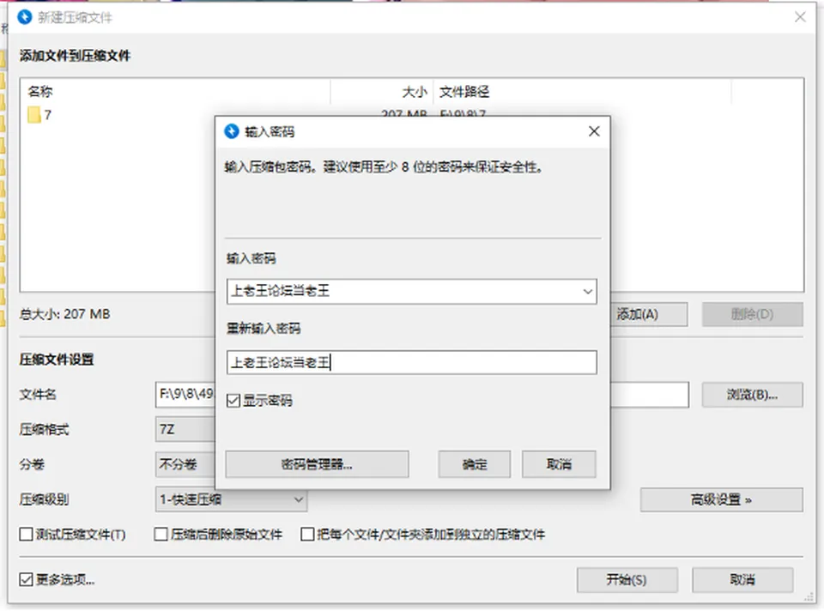Close the 输入密码 dialog with X
This screenshot has width=824, height=611.
pos(594,131)
